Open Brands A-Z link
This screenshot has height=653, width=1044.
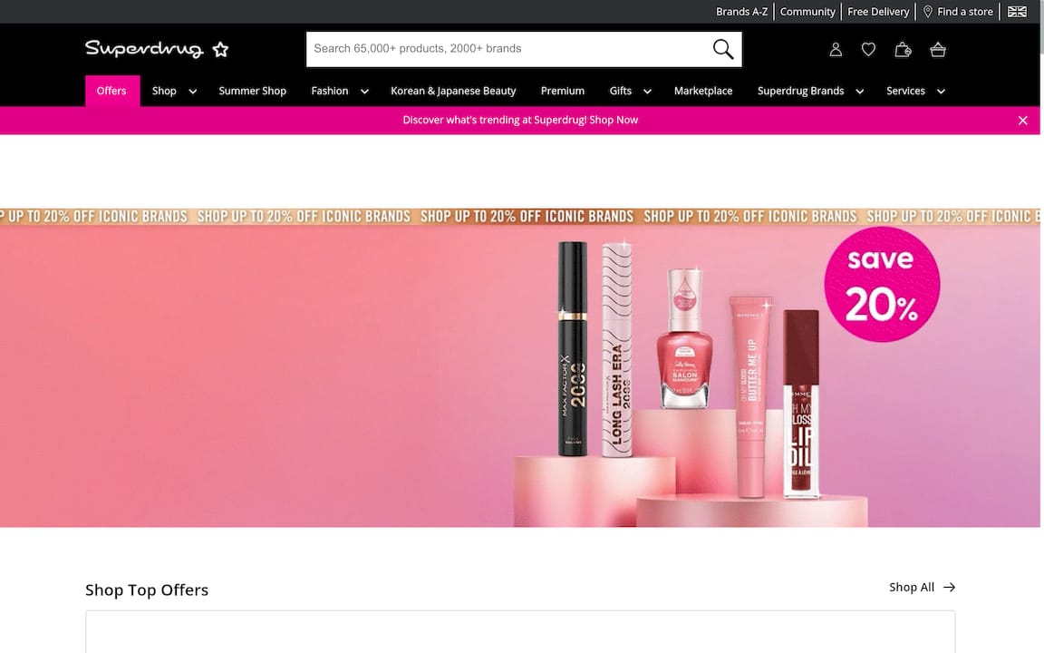coord(741,11)
